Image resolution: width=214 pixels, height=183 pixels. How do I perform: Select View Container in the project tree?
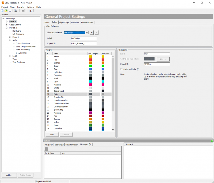point(19,62)
